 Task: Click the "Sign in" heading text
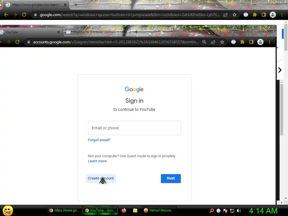click(134, 101)
